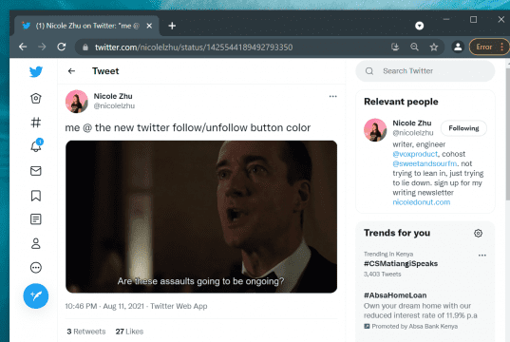Click 'Promoted by Absa Bank Kenya' text

[414, 326]
